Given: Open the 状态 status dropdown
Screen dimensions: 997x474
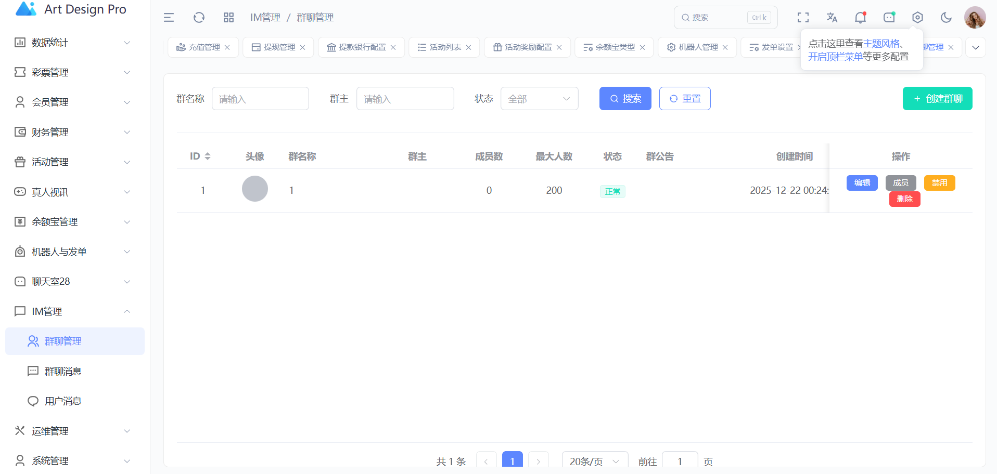Looking at the screenshot, I should (539, 99).
